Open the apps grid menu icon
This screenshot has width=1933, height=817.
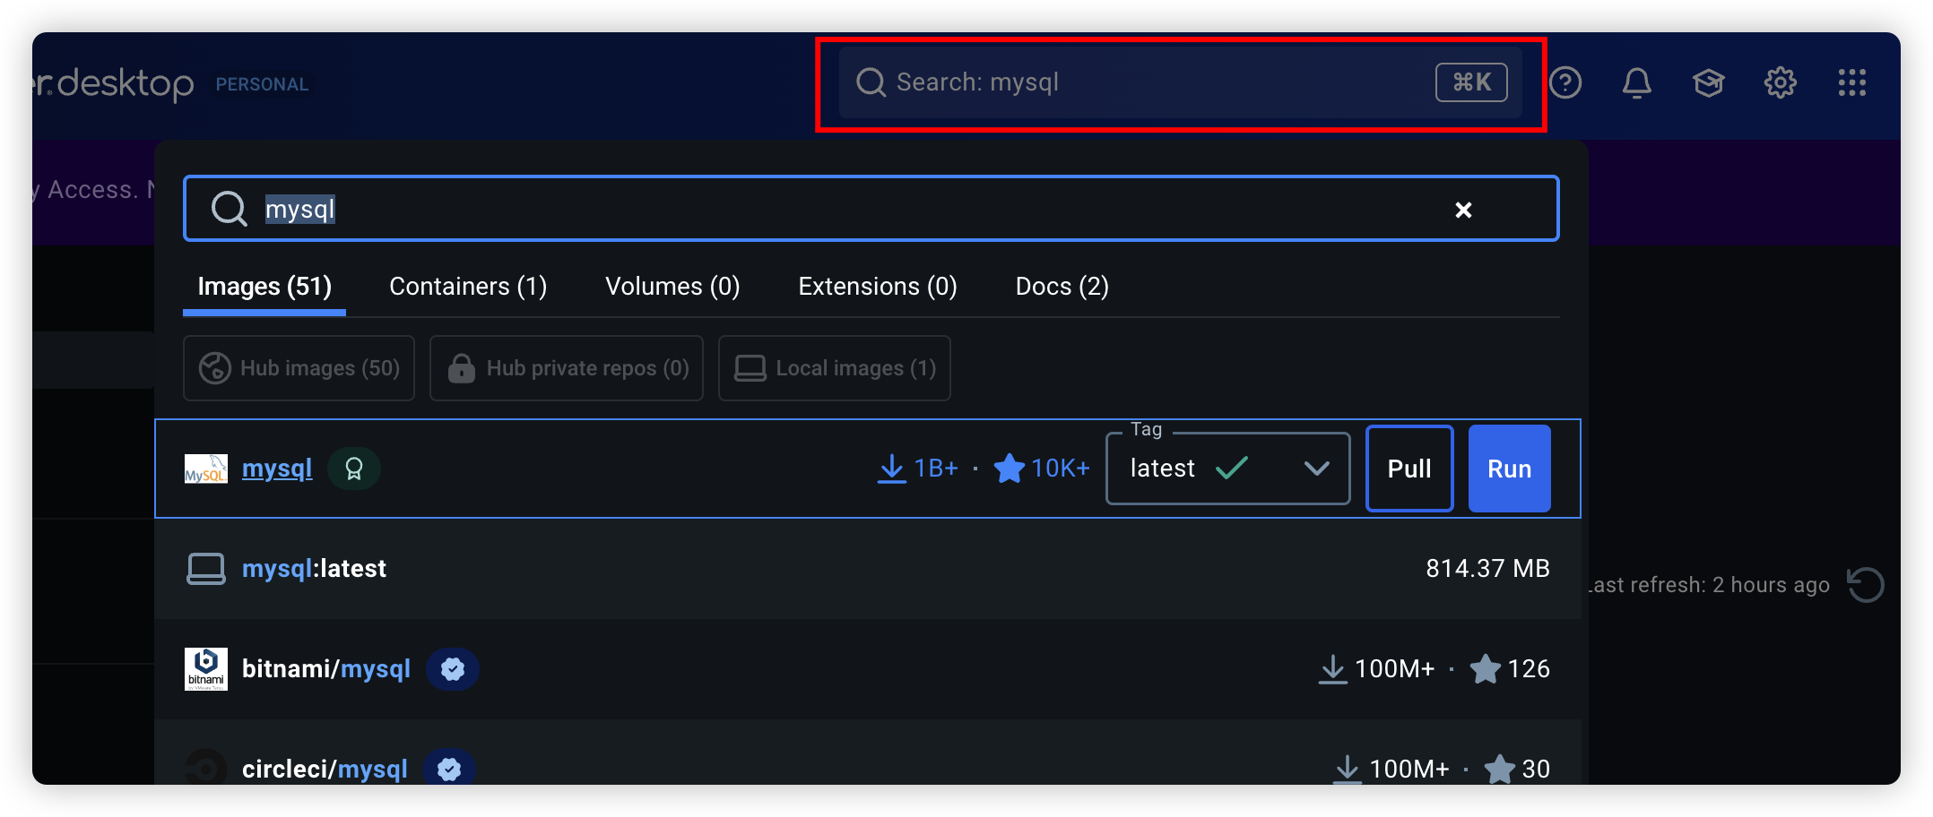point(1851,83)
